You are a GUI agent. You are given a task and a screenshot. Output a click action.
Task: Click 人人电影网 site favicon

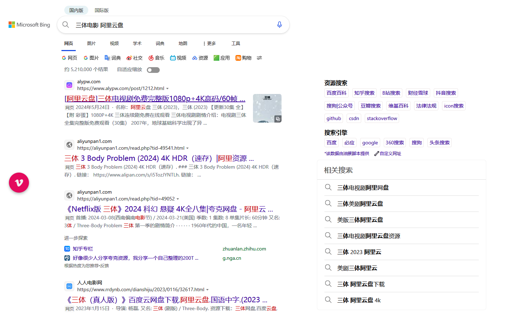(69, 286)
